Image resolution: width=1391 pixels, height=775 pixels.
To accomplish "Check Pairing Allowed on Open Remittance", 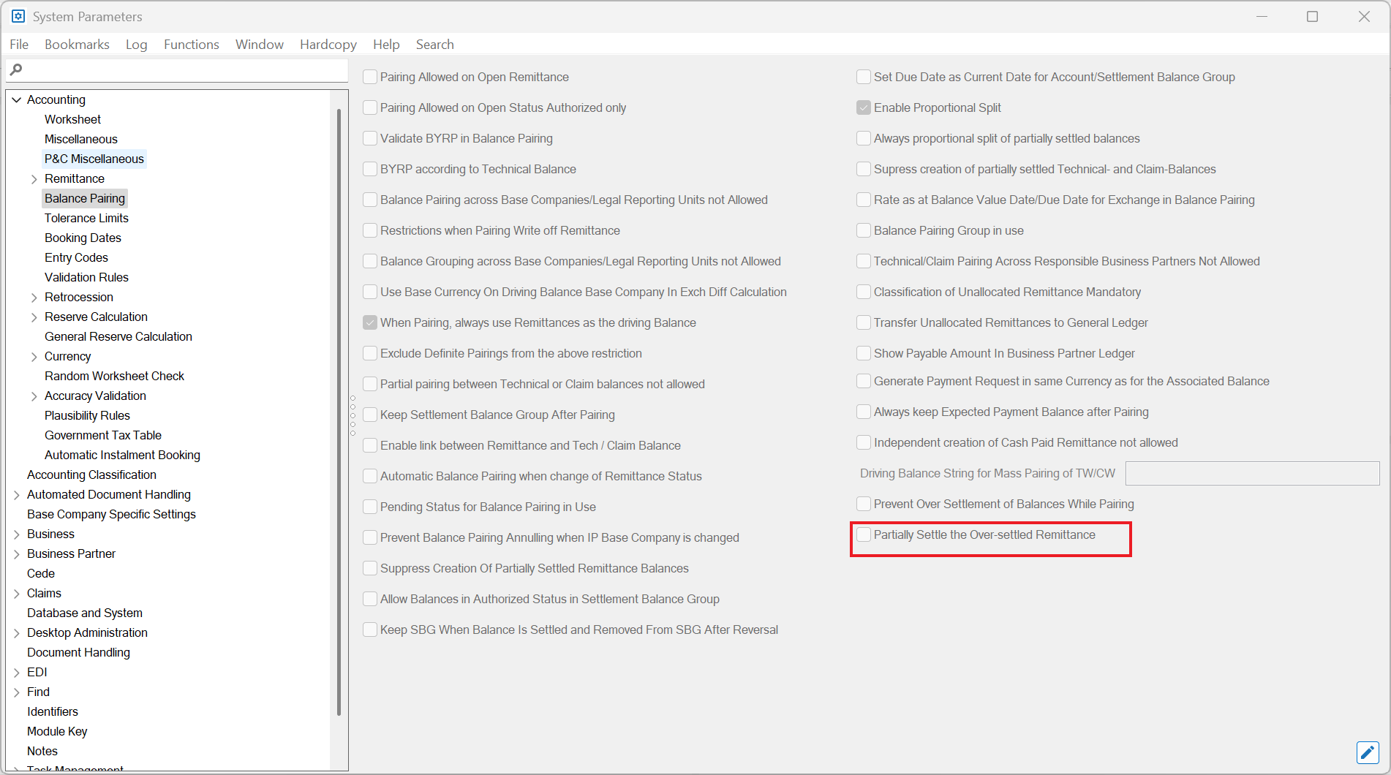I will (x=370, y=77).
